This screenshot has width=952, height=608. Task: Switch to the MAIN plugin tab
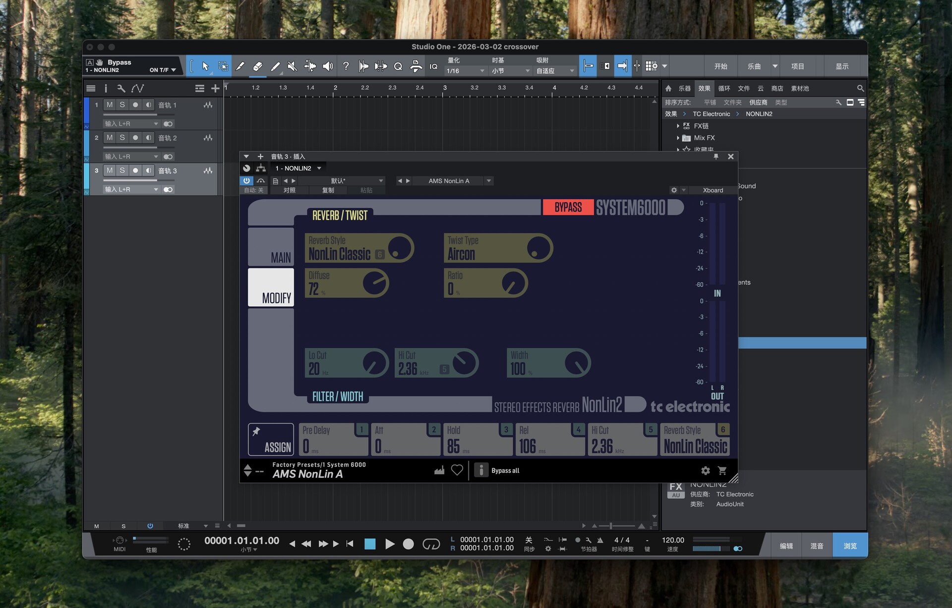(271, 248)
